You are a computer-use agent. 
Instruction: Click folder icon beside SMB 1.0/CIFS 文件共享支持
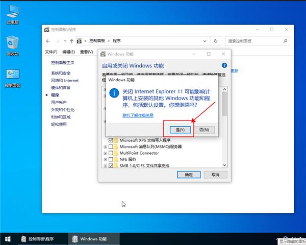click(116, 166)
